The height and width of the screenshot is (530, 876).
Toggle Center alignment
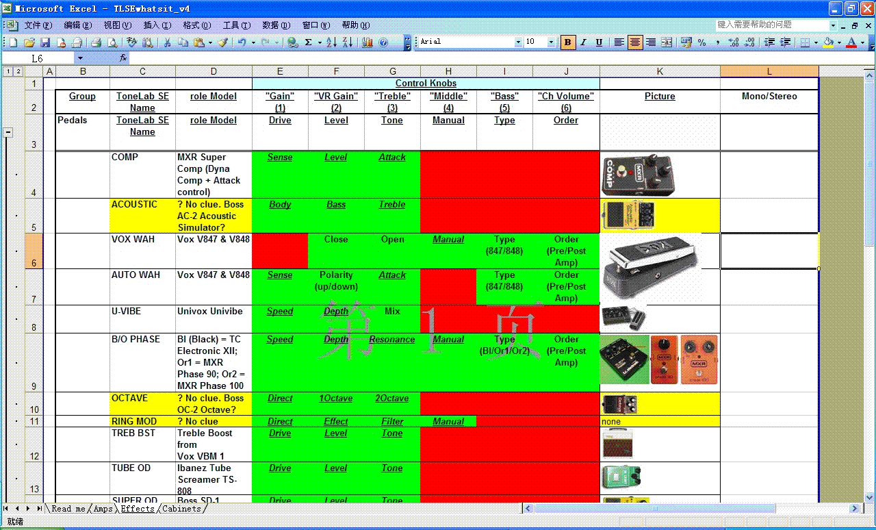pyautogui.click(x=635, y=42)
